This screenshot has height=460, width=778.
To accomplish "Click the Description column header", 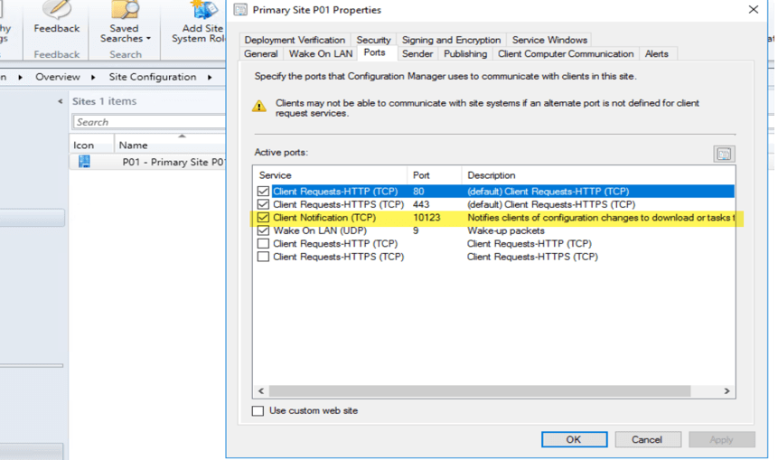I will [x=598, y=175].
